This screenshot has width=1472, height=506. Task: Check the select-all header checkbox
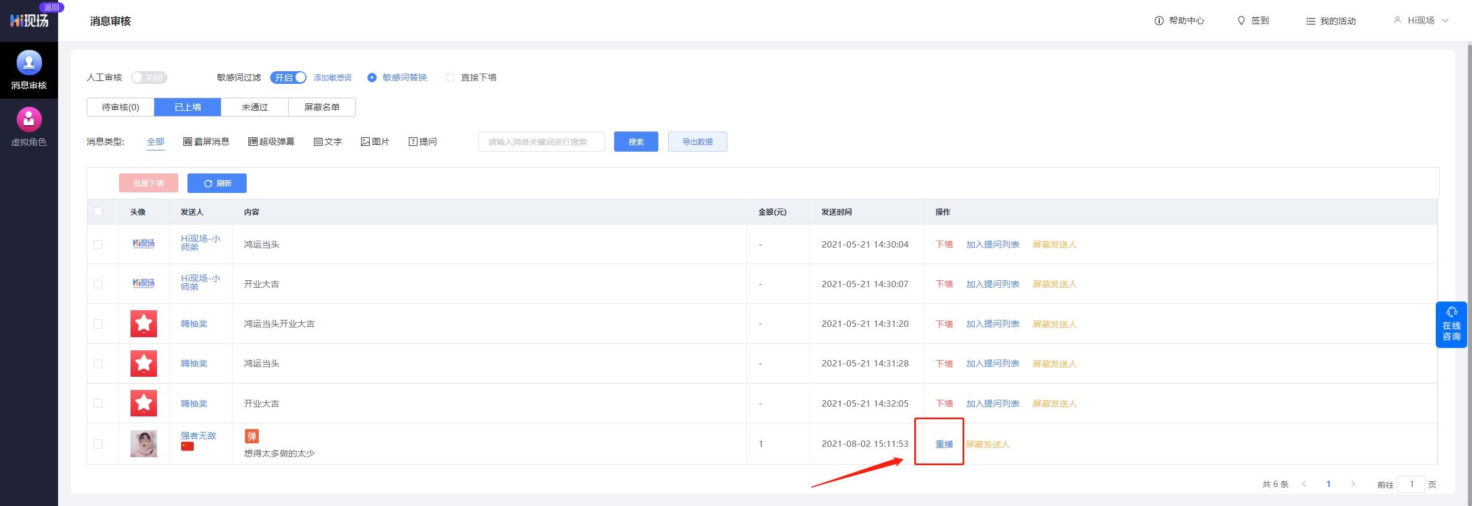[x=98, y=212]
